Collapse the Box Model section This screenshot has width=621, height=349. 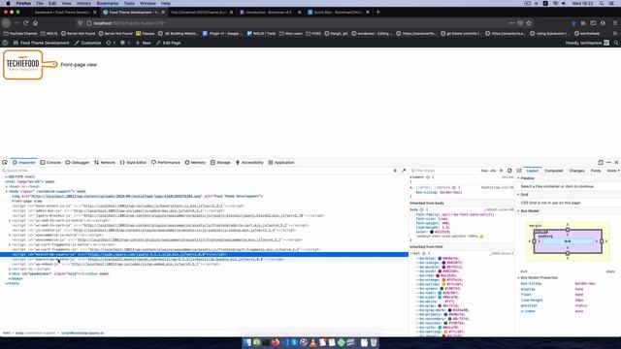[518, 211]
